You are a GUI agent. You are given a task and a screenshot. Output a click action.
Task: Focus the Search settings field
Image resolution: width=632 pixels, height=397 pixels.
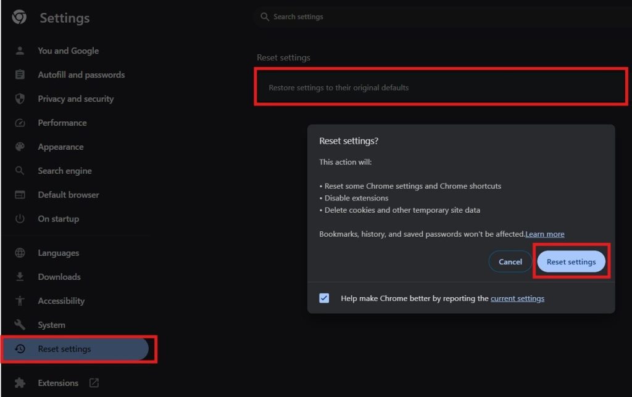tap(442, 17)
